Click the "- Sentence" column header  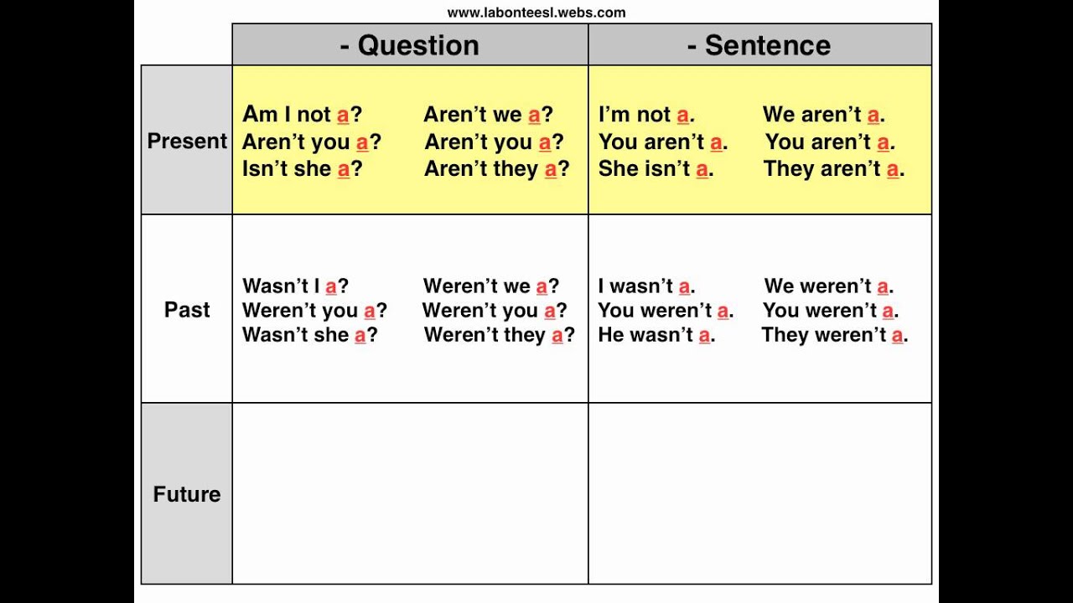759,45
